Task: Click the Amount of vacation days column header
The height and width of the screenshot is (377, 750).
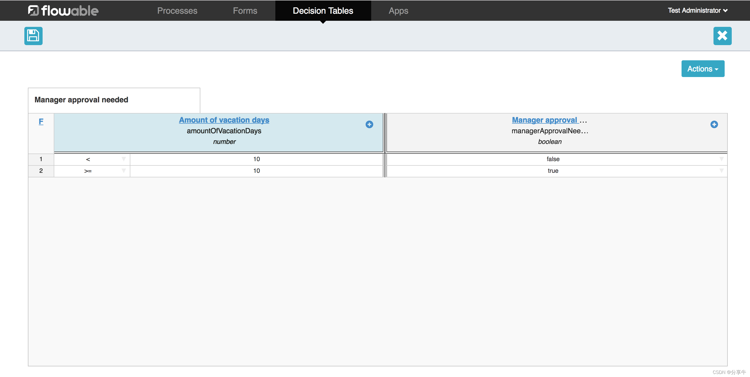Action: coord(224,120)
